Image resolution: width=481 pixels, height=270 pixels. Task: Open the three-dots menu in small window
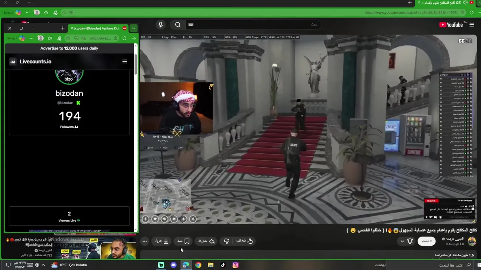click(x=32, y=38)
